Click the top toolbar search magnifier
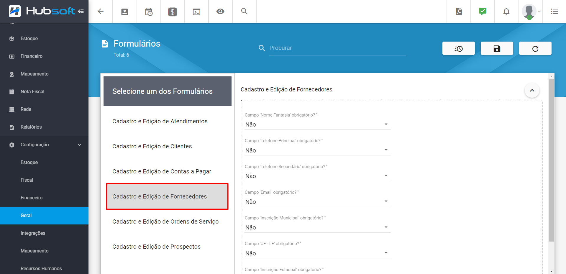 [244, 11]
